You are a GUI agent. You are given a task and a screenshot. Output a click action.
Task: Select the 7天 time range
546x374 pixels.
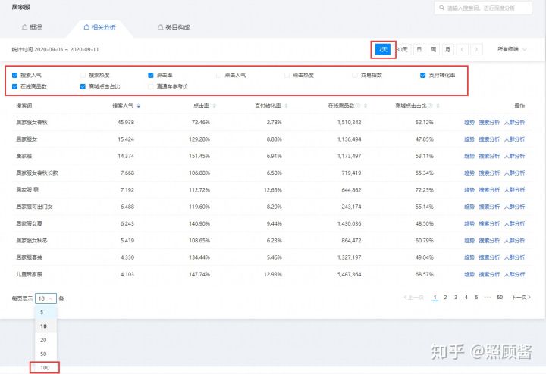click(383, 50)
